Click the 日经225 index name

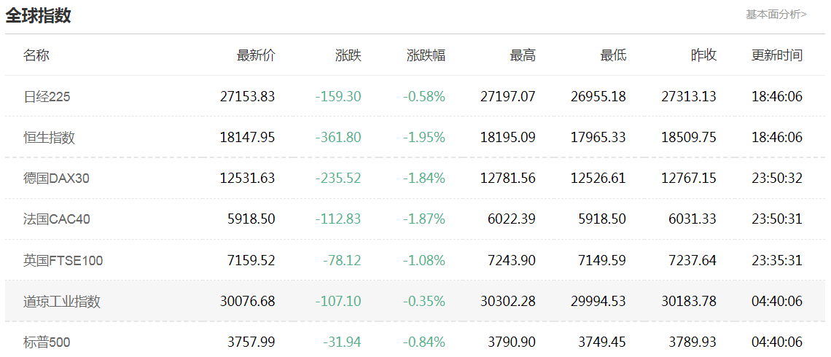[x=47, y=96]
